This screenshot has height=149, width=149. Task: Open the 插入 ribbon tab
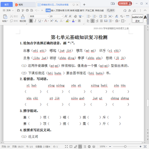53,10
